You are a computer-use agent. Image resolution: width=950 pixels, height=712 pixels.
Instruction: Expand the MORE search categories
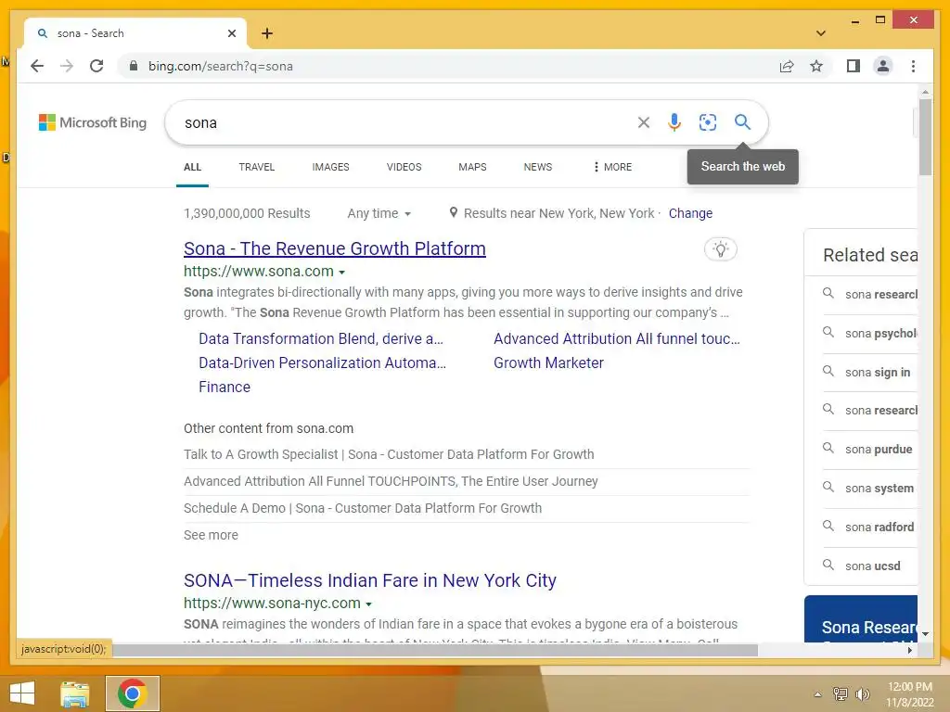pos(612,167)
